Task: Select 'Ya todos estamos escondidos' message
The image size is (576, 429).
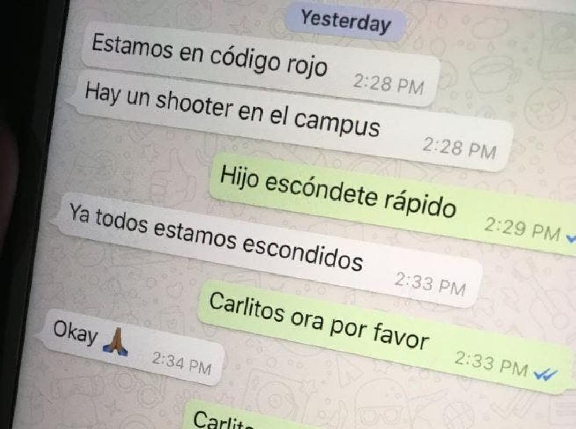Action: click(x=267, y=250)
